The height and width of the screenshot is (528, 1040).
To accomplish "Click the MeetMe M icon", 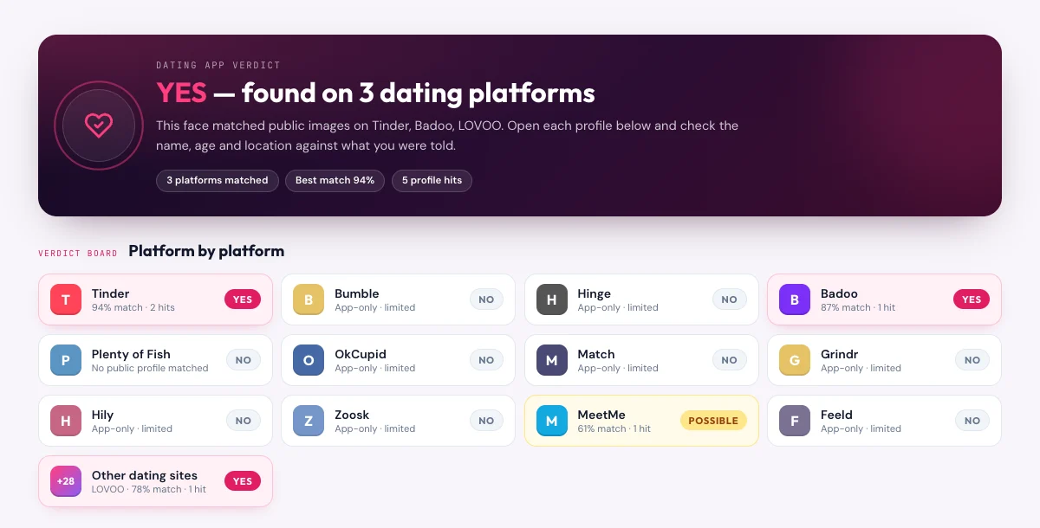I will pos(552,421).
